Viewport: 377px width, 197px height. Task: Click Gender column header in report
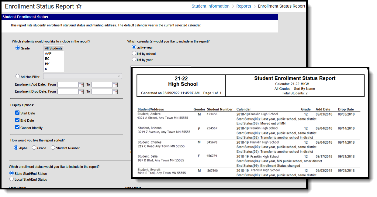(x=199, y=109)
